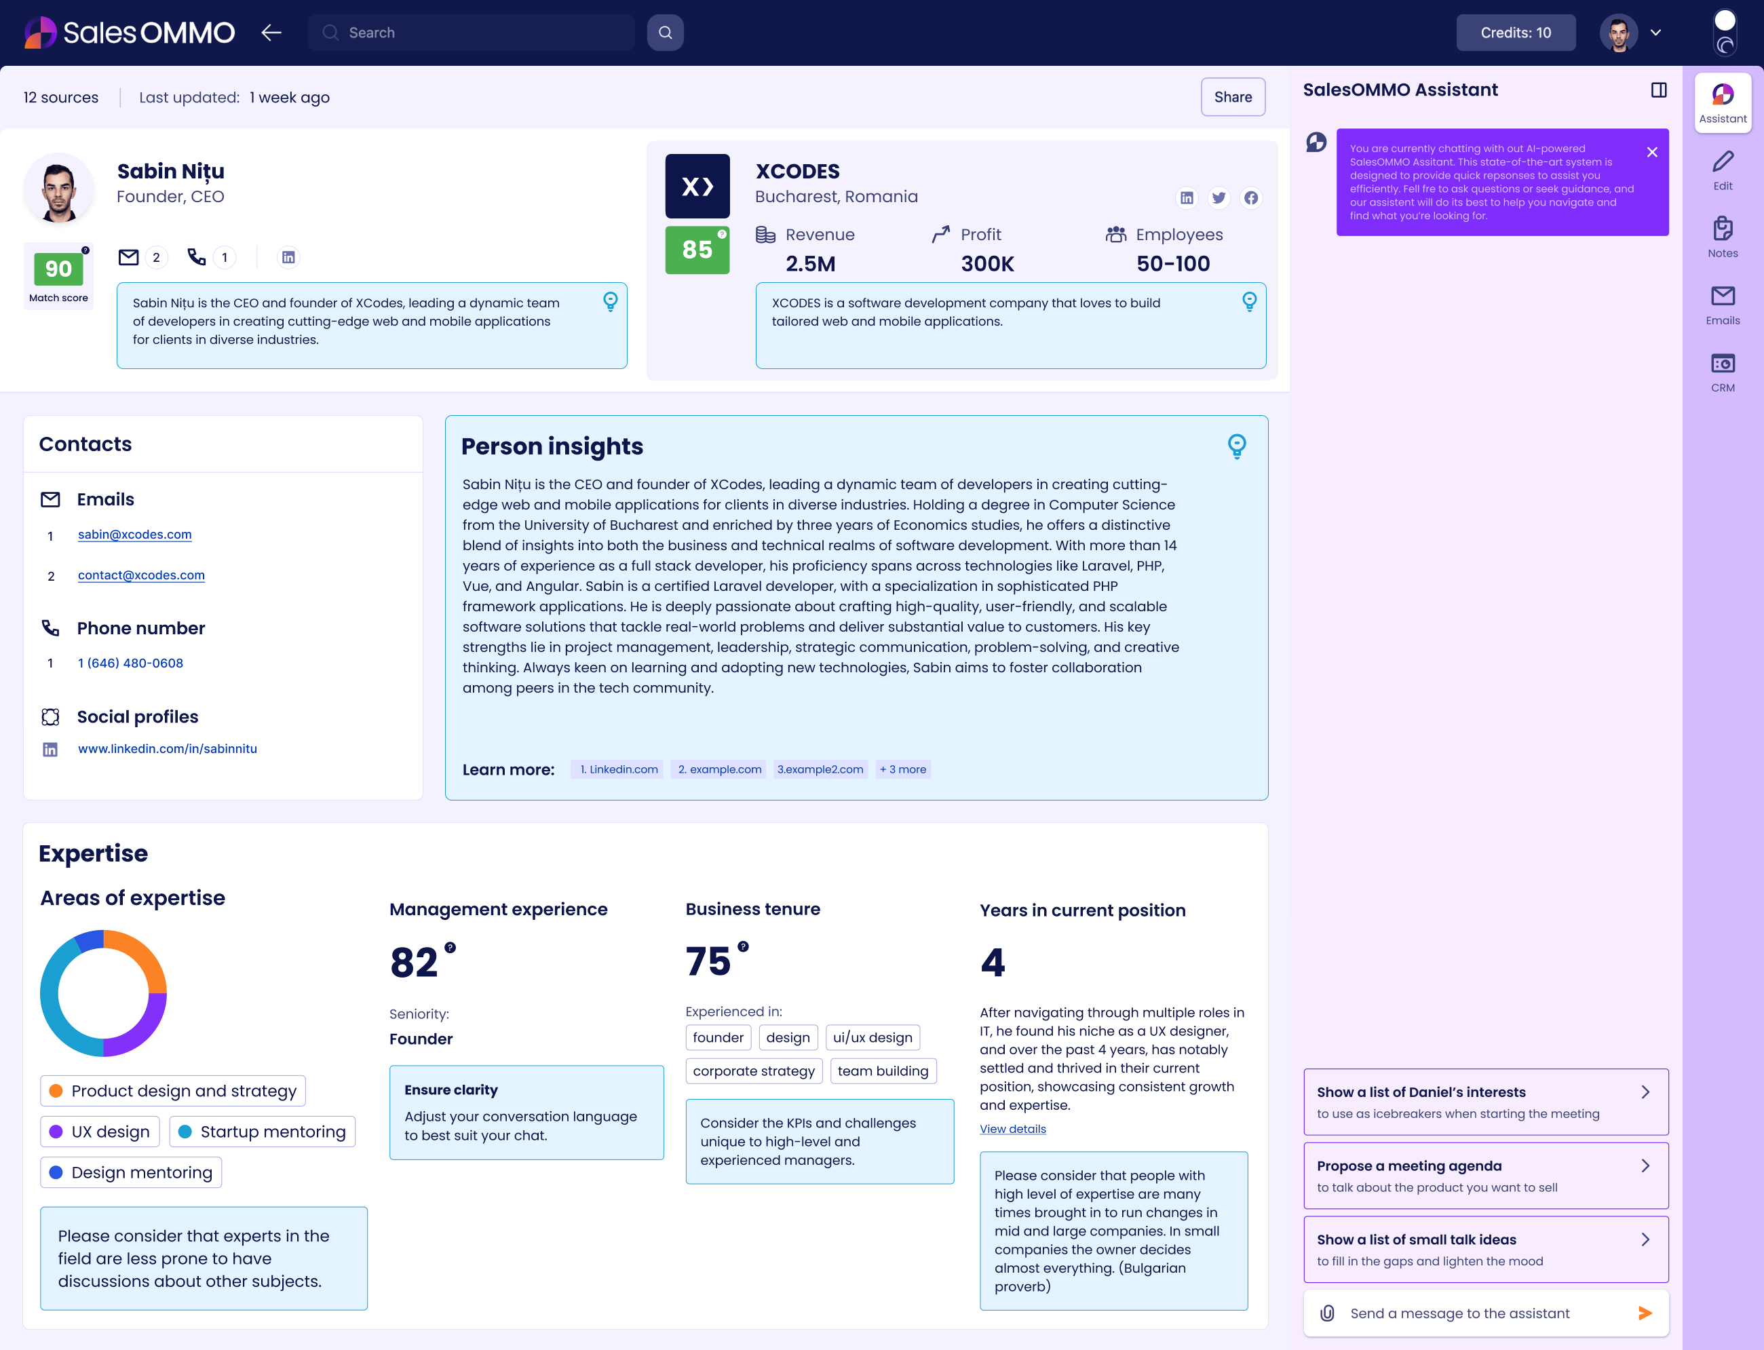Toggle the dark mode switch

1725,33
